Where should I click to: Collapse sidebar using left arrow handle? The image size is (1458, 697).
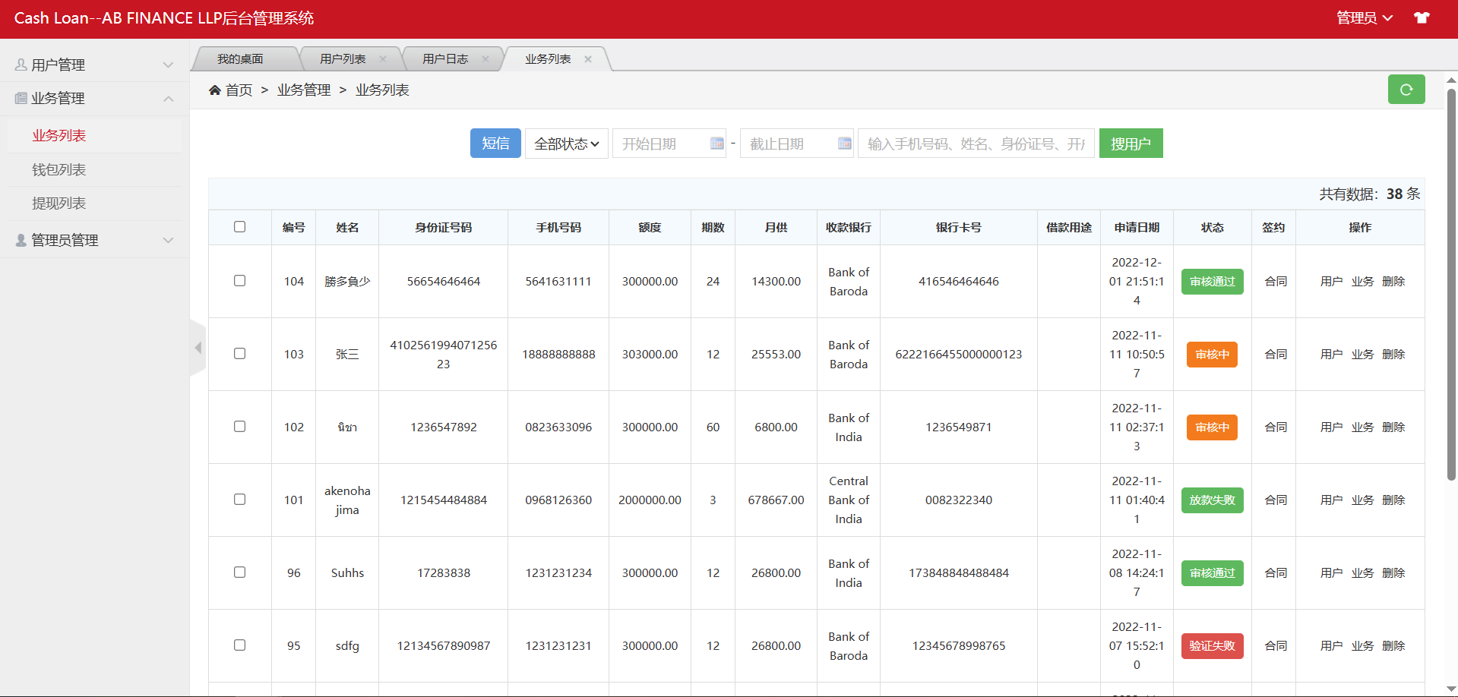[x=198, y=348]
